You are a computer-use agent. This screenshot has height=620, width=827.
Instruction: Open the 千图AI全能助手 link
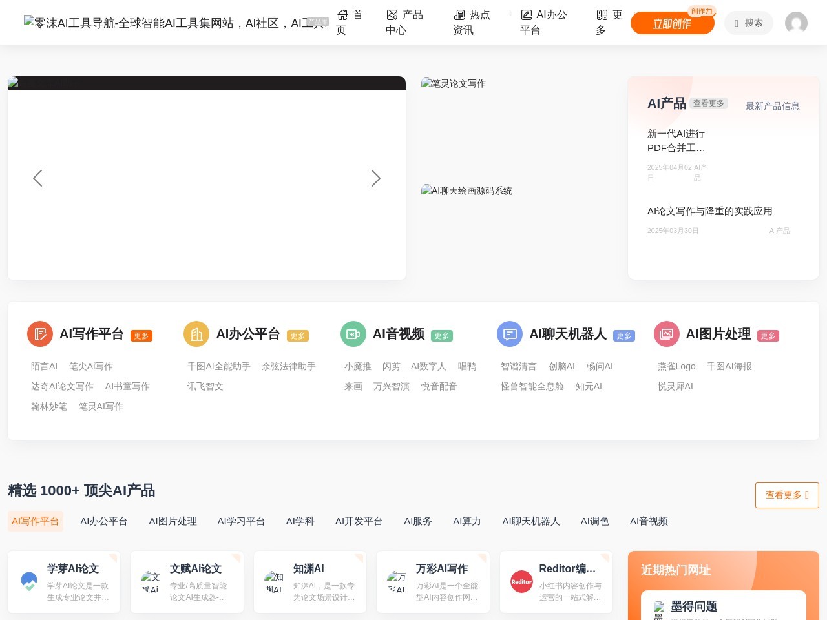[219, 366]
